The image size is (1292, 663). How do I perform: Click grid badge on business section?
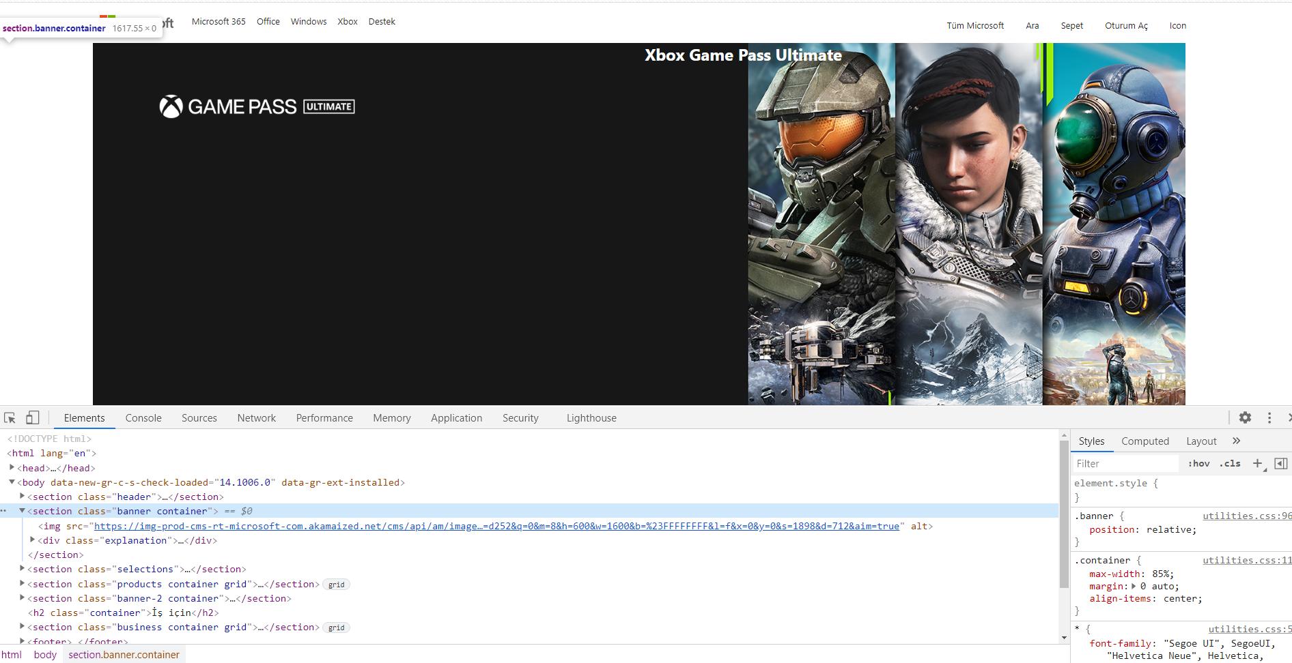[336, 628]
